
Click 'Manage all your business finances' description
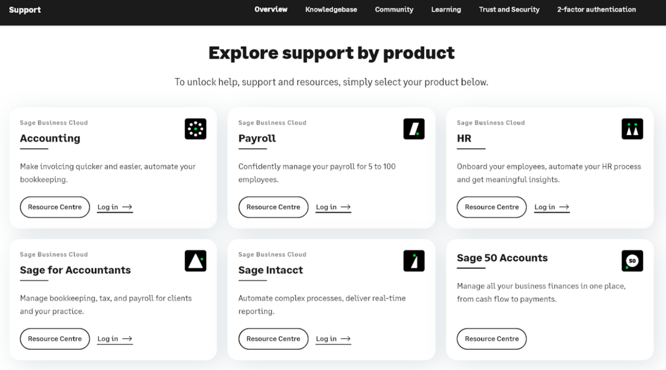click(541, 293)
